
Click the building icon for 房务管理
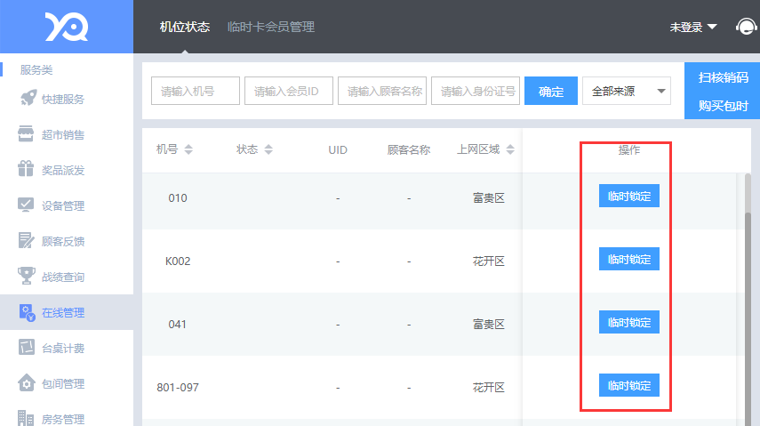[x=26, y=418]
